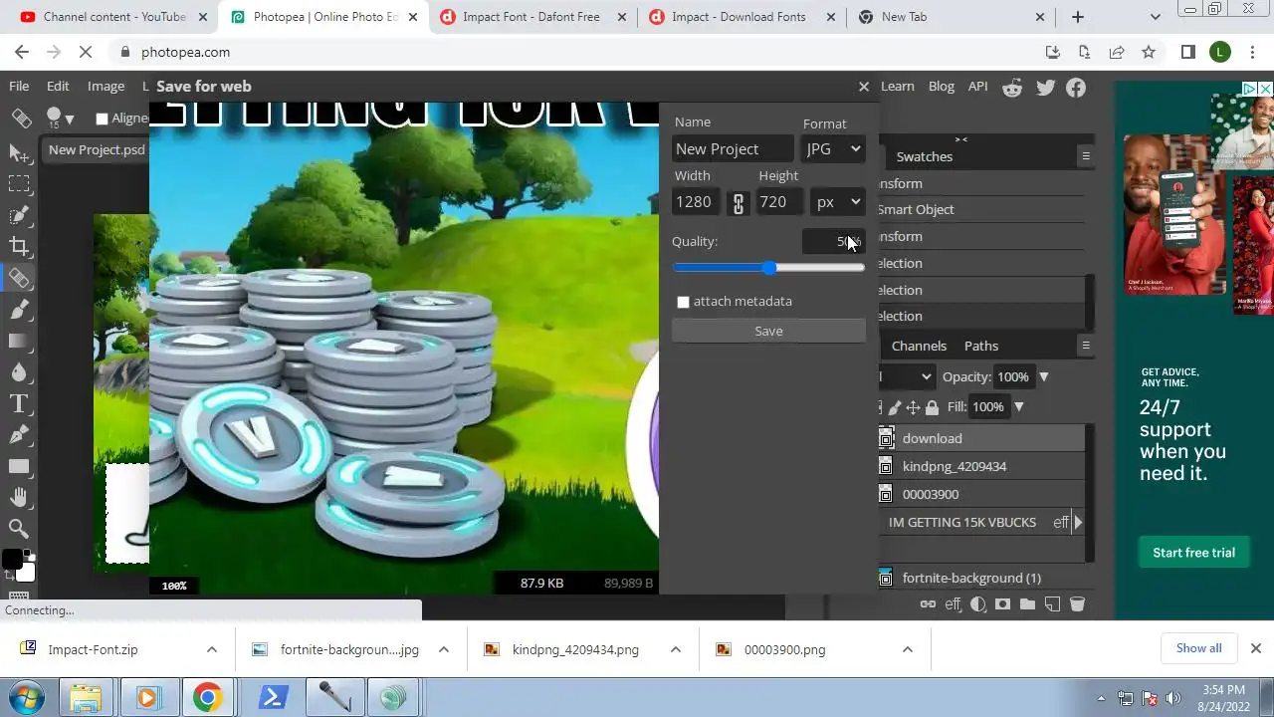Select the Healing Brush tool in left toolbar
The image size is (1274, 717).
[x=18, y=278]
